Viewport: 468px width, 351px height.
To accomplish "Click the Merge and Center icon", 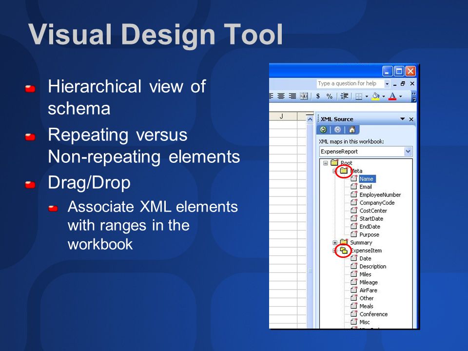I will [304, 96].
